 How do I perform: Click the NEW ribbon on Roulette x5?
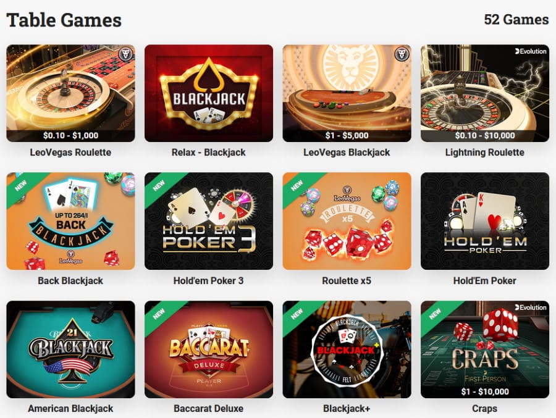click(x=297, y=185)
